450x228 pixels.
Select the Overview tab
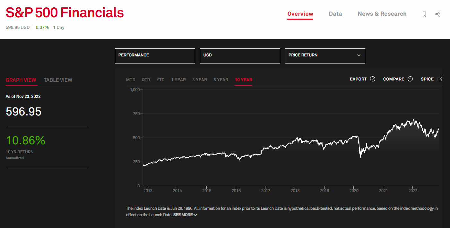pos(300,14)
